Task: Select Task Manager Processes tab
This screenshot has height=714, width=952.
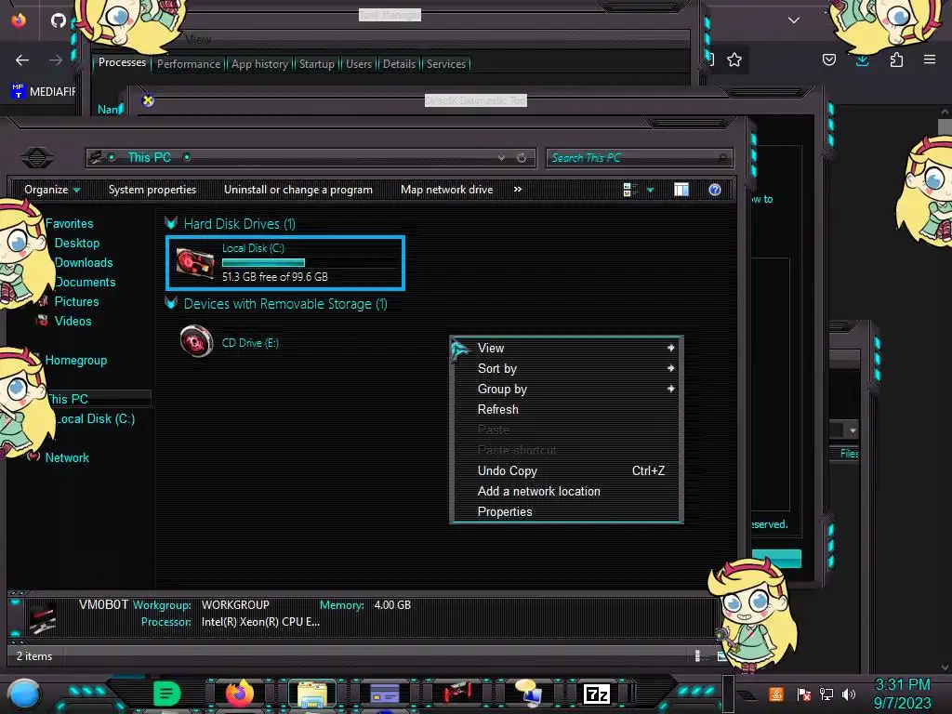Action: click(122, 62)
